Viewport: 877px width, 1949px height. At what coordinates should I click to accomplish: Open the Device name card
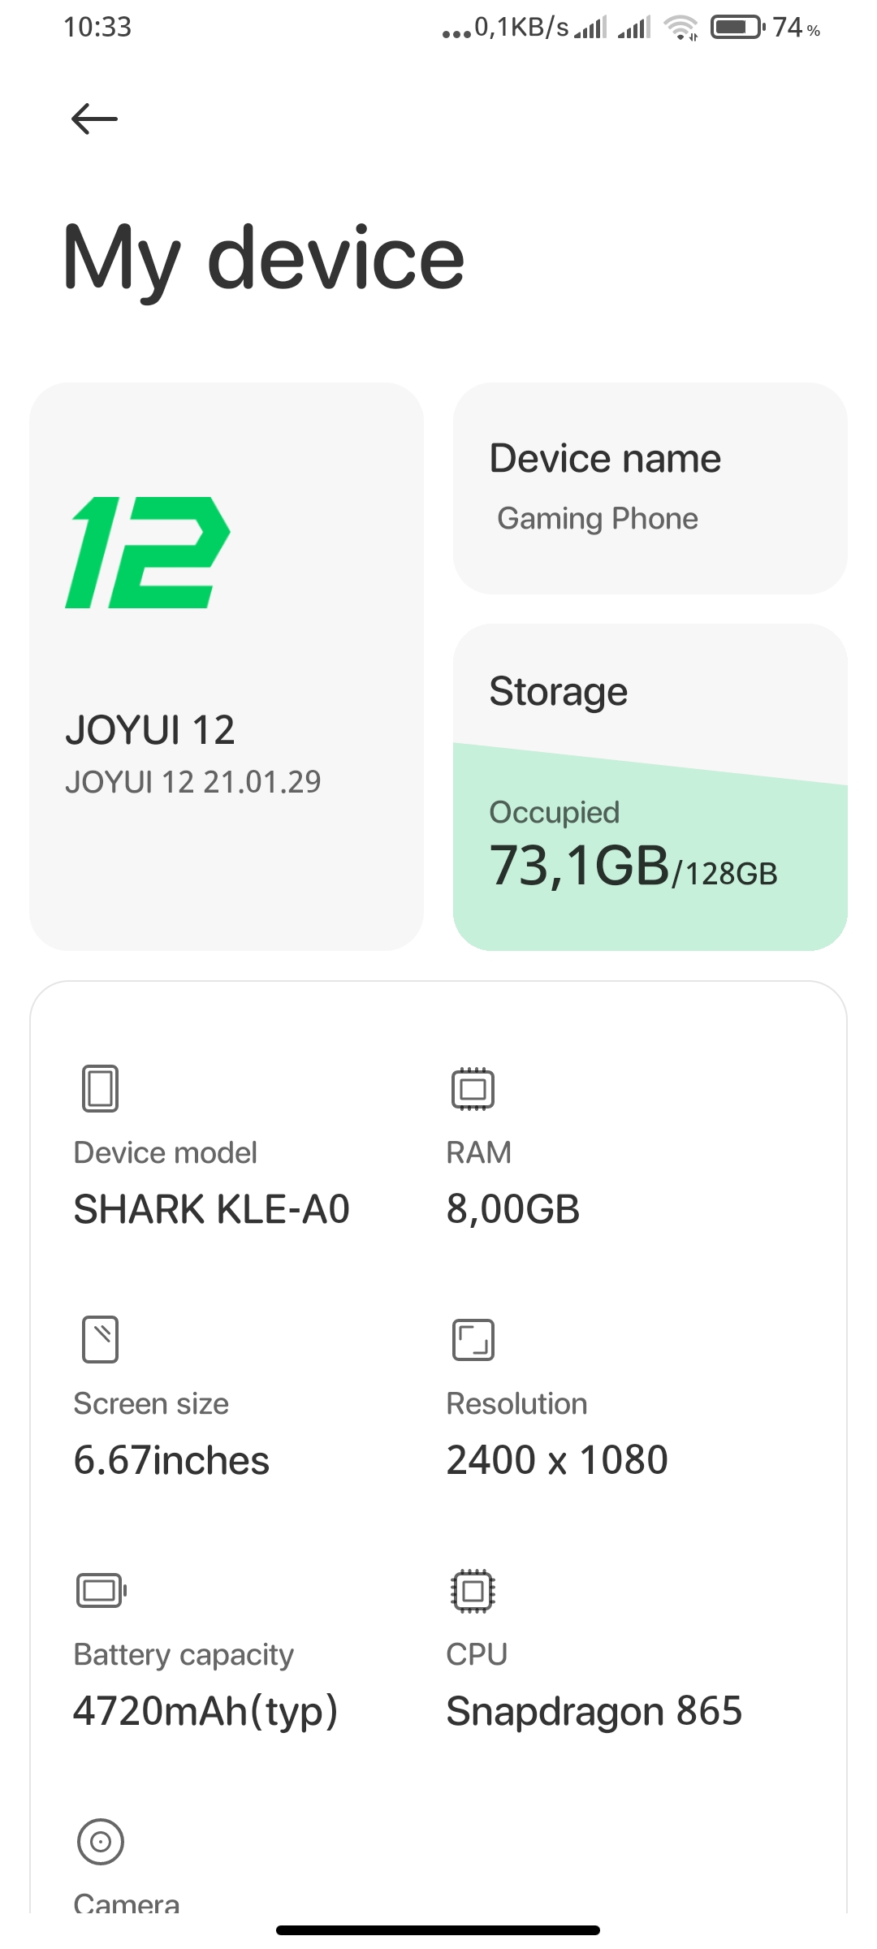[x=650, y=488]
